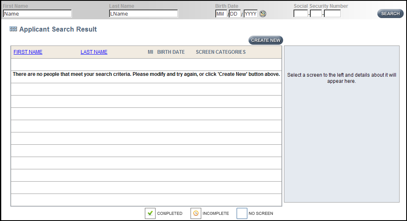The image size is (407, 221).
Task: Click the orange clock Incomplete legend icon
Action: coord(196,213)
